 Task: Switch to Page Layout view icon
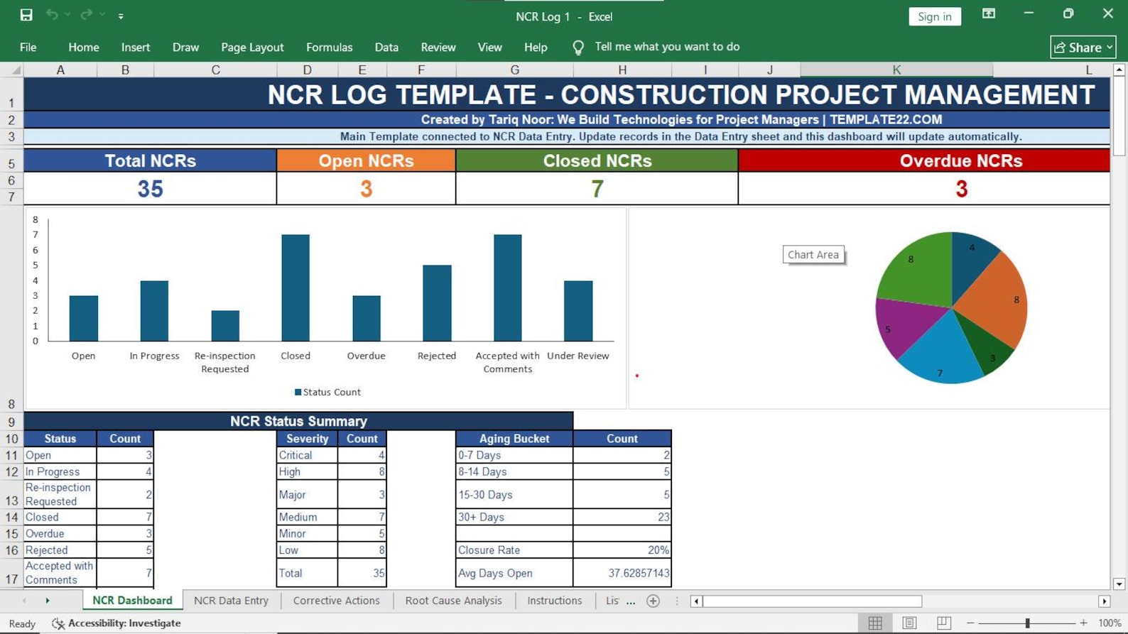pos(909,623)
